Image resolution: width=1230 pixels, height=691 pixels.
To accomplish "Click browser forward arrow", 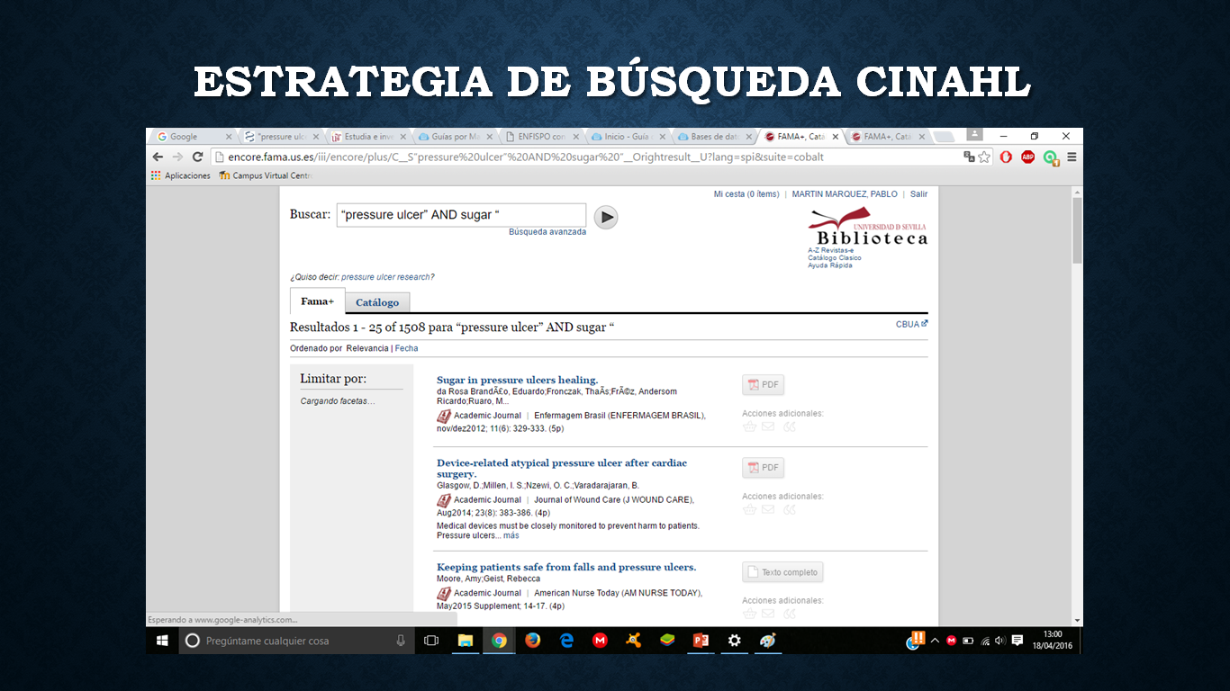I will coord(177,157).
